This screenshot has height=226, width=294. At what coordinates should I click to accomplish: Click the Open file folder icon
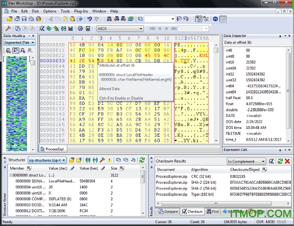10,19
